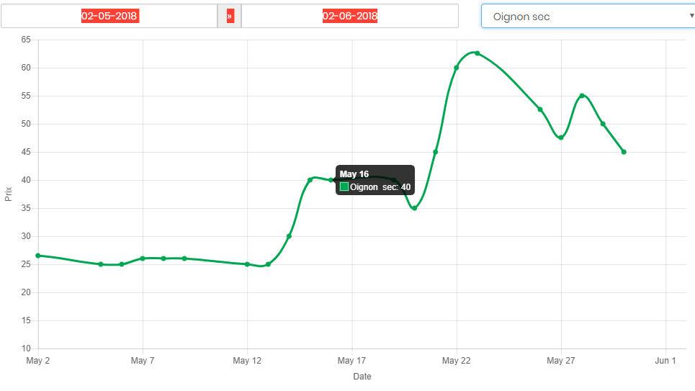
Task: Click the highest data point near 62.5
Action: pos(477,53)
